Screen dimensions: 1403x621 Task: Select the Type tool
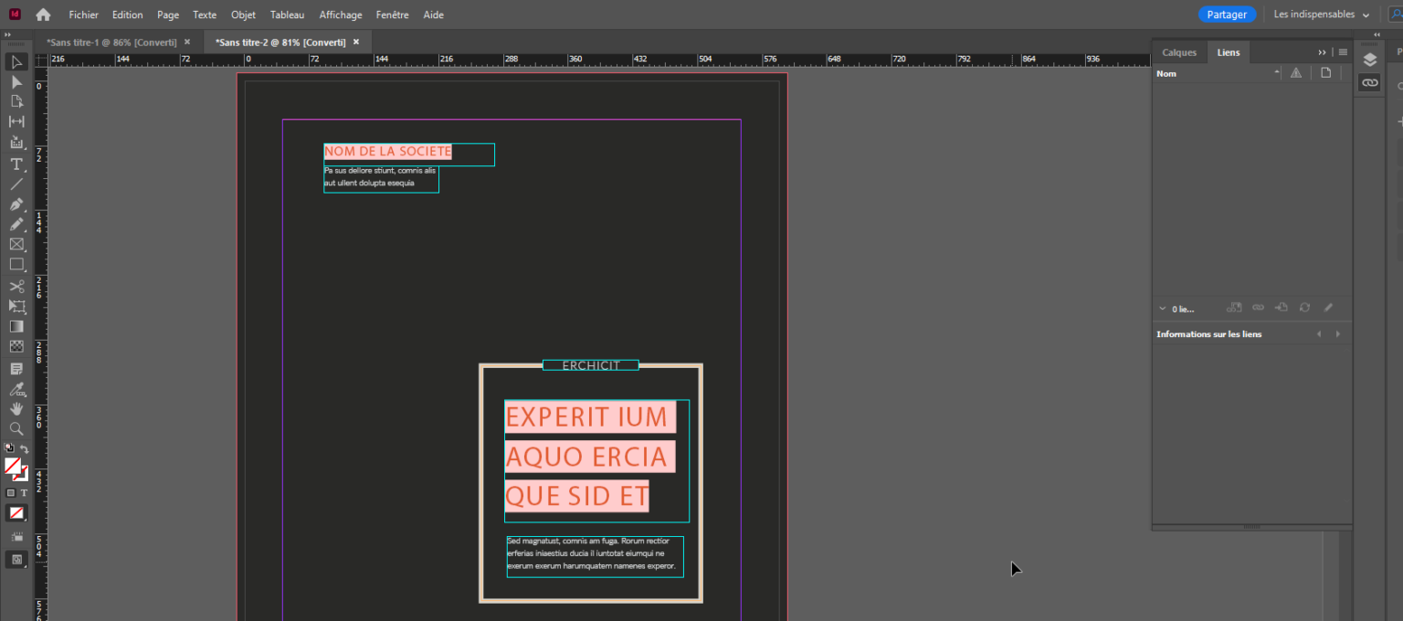click(16, 163)
